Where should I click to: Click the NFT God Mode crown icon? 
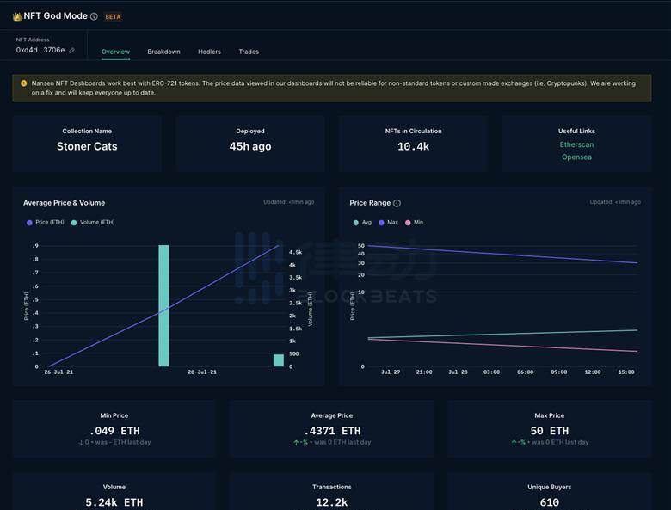17,16
